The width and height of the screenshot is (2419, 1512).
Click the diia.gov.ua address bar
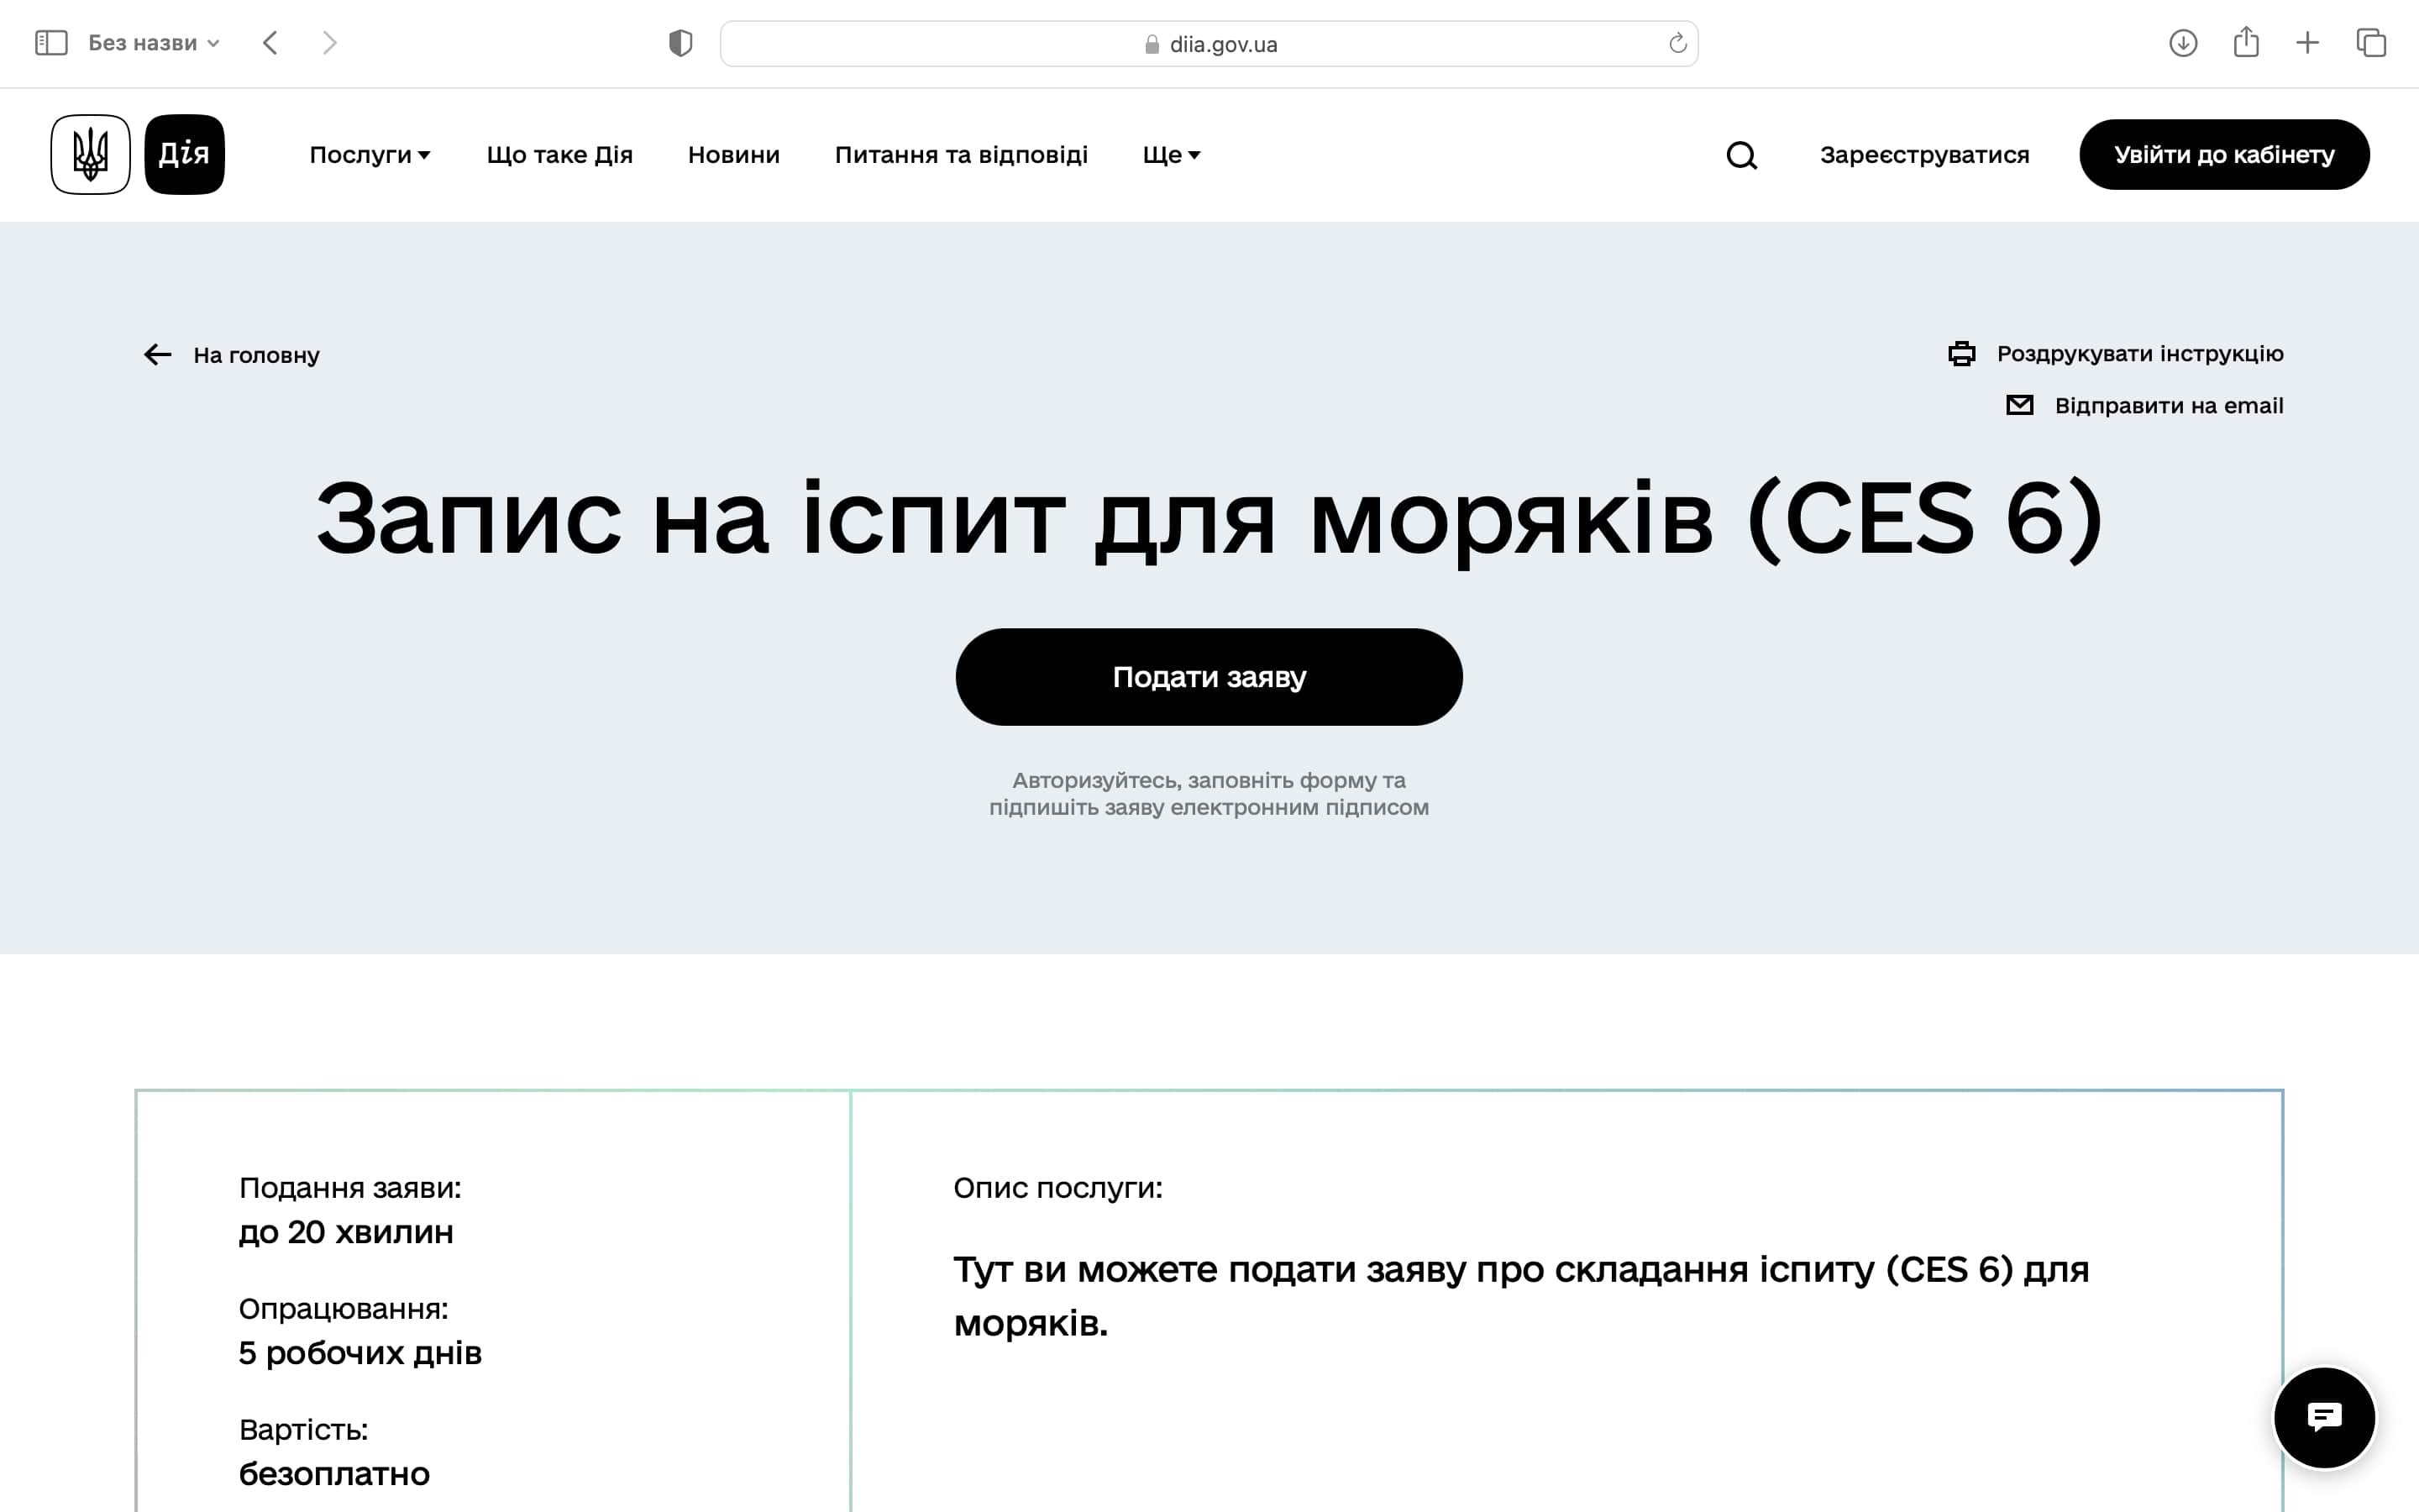click(1209, 44)
